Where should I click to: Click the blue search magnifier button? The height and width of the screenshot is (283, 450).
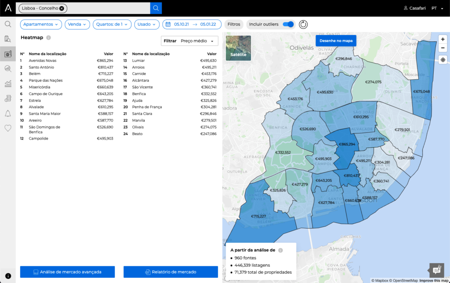pyautogui.click(x=156, y=8)
